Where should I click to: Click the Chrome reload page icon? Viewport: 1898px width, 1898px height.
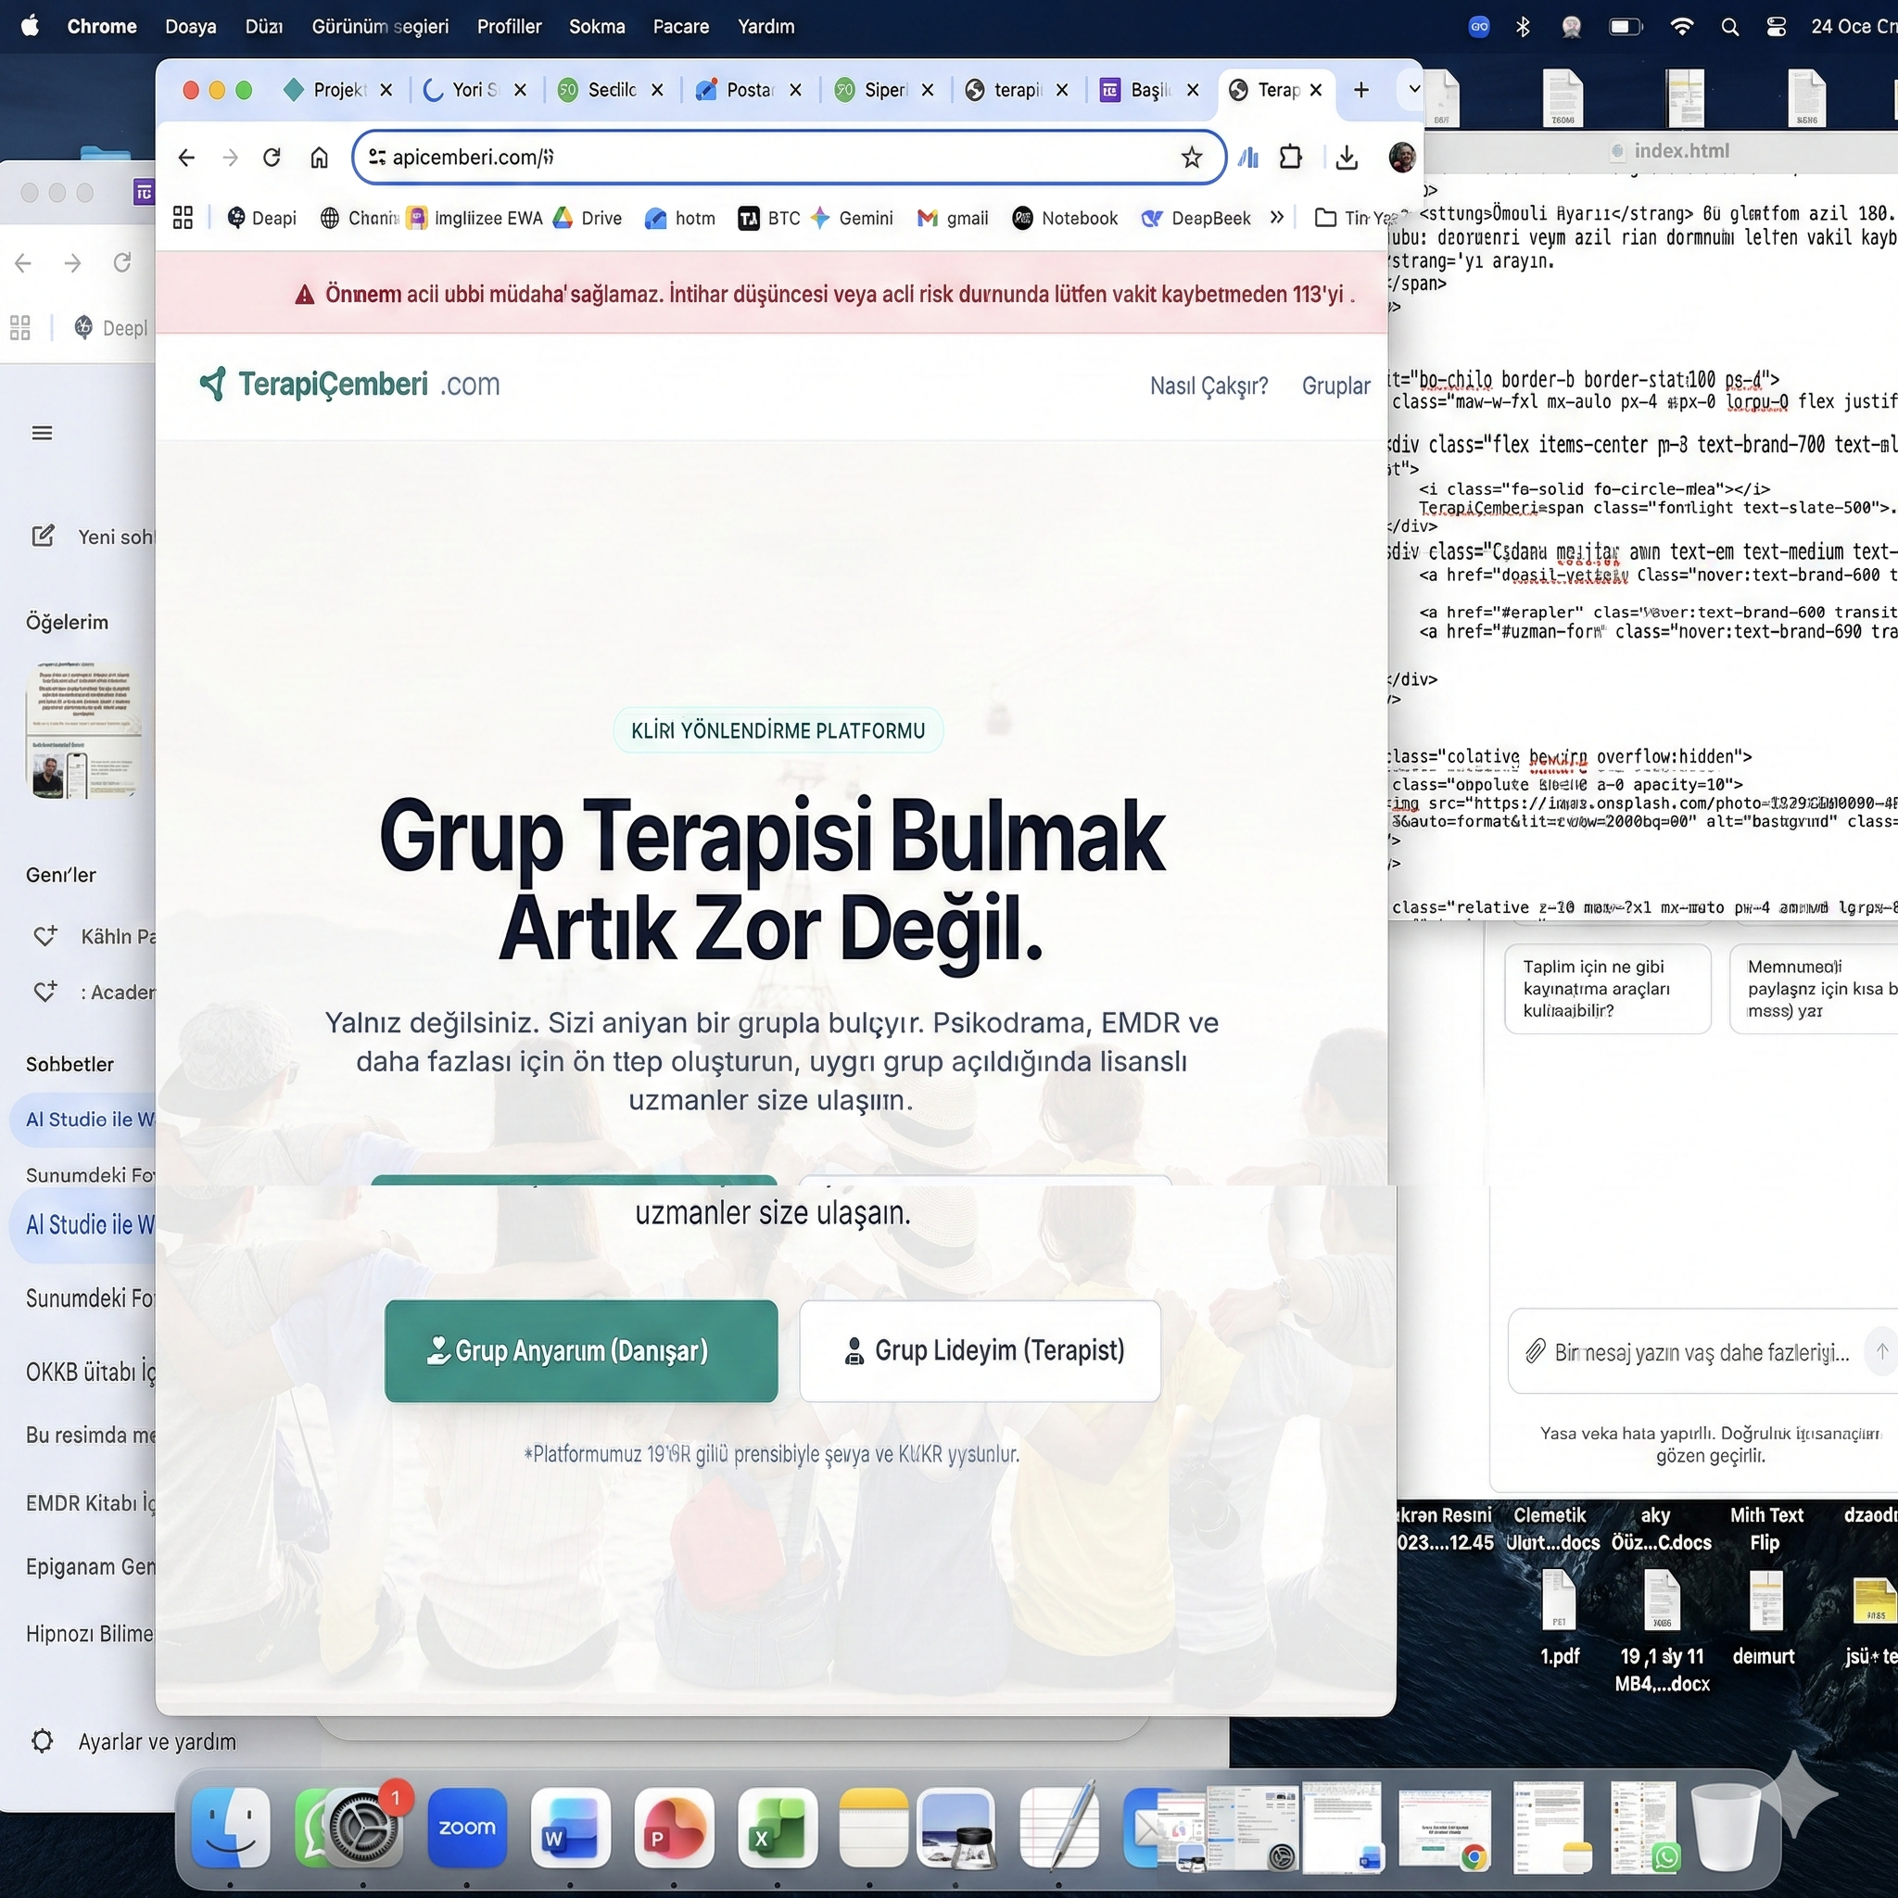tap(272, 158)
